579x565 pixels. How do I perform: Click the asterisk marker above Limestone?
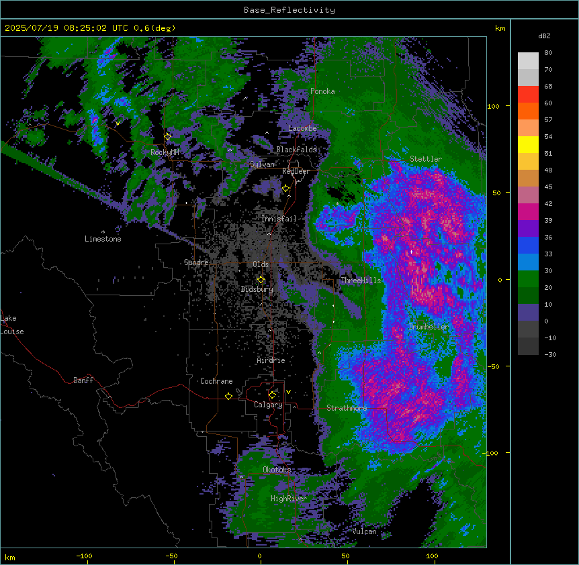click(103, 232)
